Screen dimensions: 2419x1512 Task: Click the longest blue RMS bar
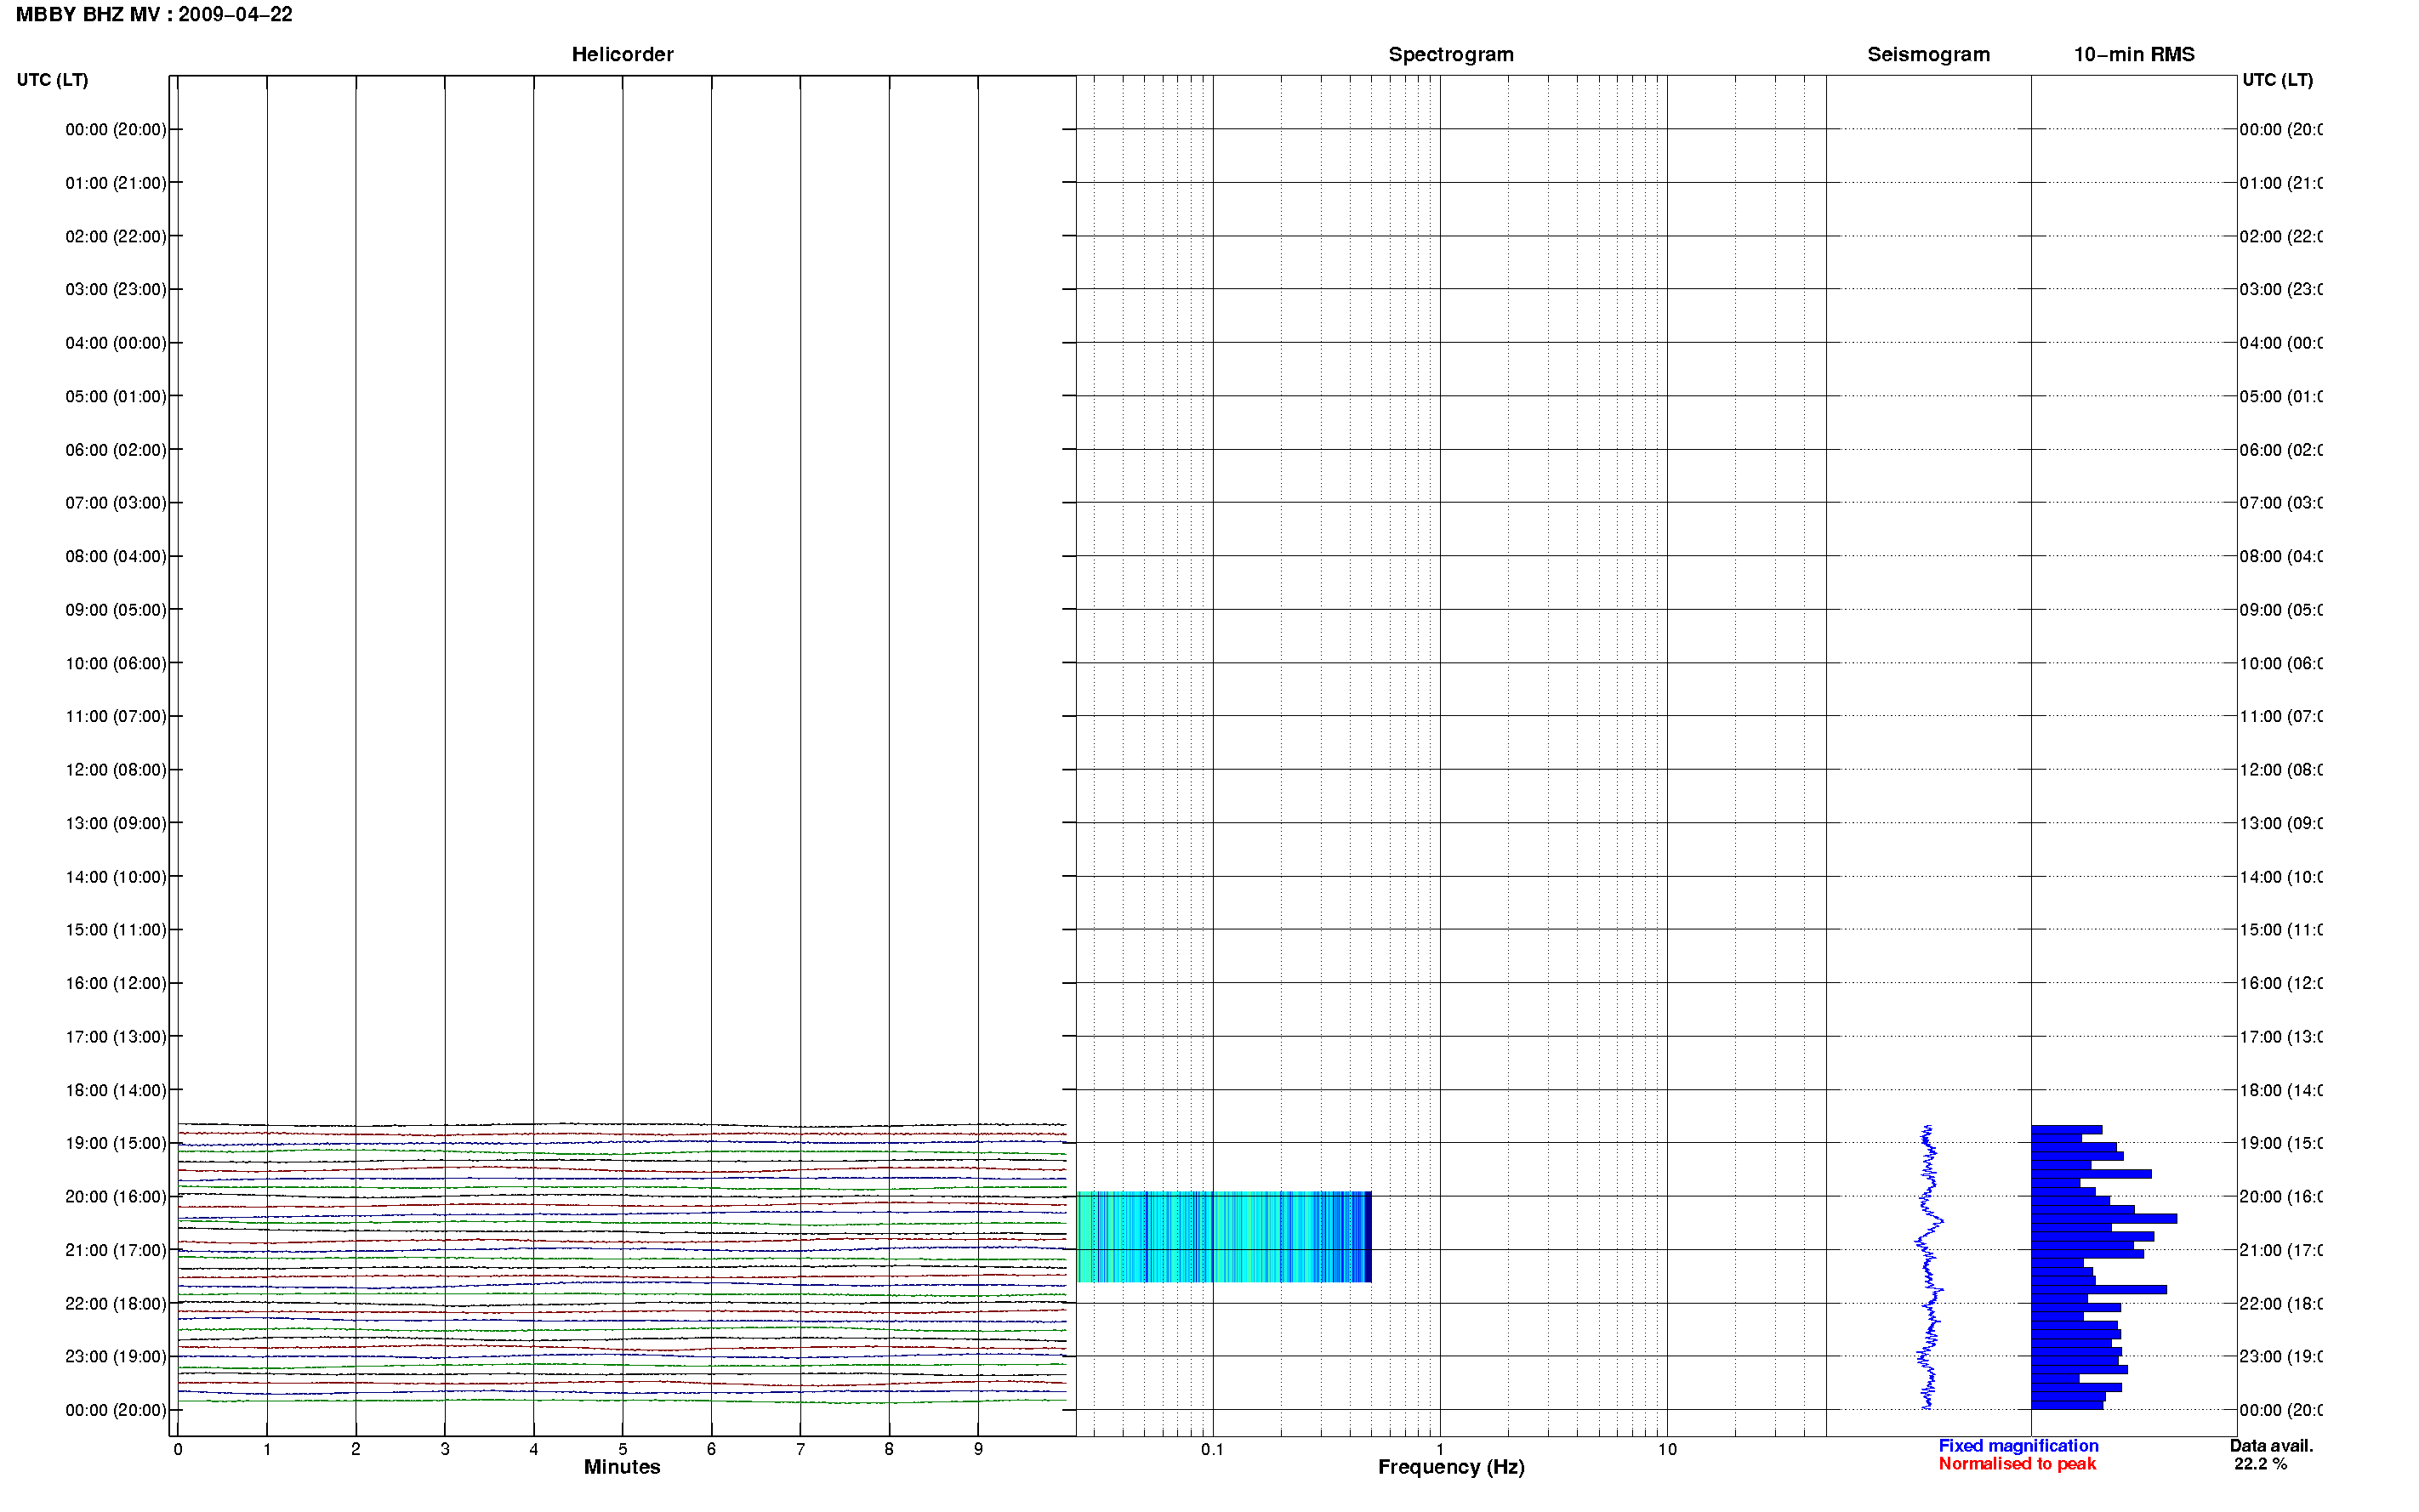click(x=2104, y=1219)
